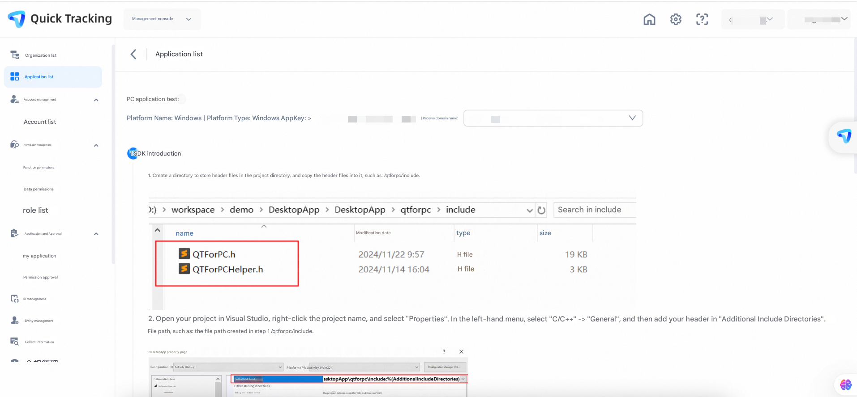Collapse the Permission management section
857x397 pixels.
point(96,145)
